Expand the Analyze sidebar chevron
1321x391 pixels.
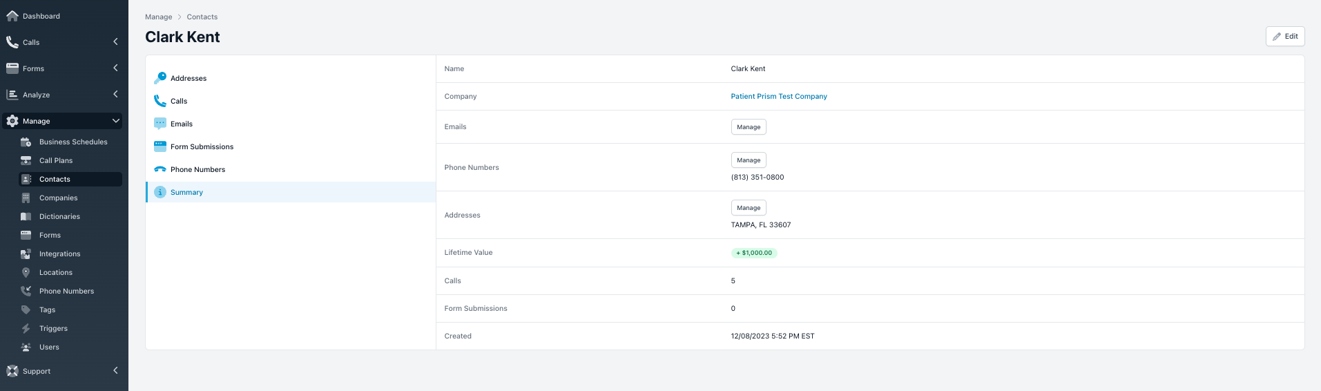click(x=115, y=94)
